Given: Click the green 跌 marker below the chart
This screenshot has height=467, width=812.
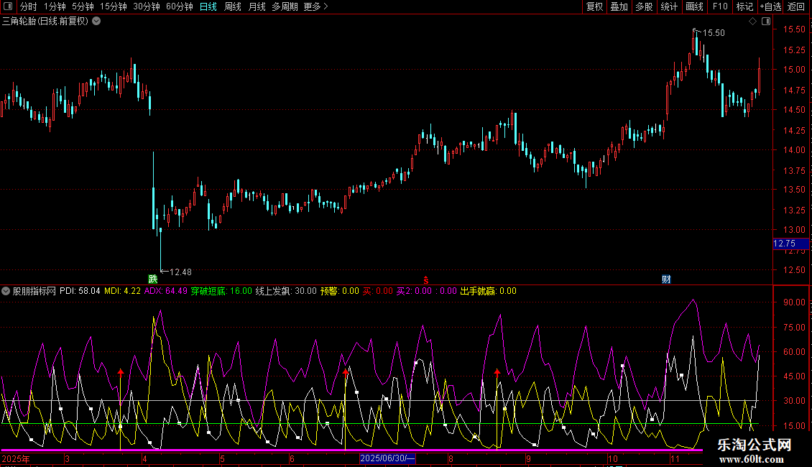Looking at the screenshot, I should coord(152,279).
